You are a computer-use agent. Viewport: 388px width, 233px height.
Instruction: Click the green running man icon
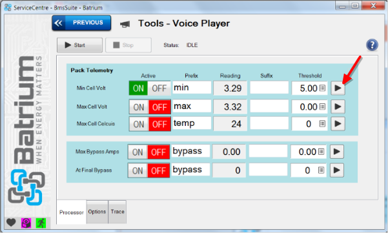tap(41, 223)
